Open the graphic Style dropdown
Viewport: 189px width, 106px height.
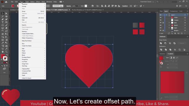click(x=88, y=6)
